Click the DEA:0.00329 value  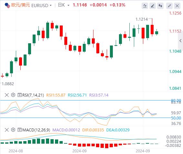point(118,130)
